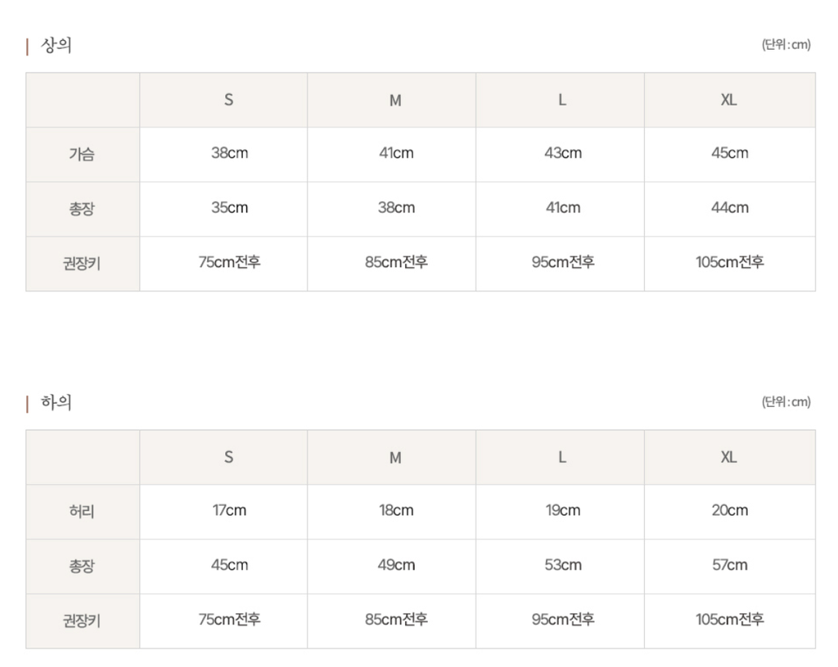Click the 상의 section heading
838x667 pixels.
coord(56,46)
